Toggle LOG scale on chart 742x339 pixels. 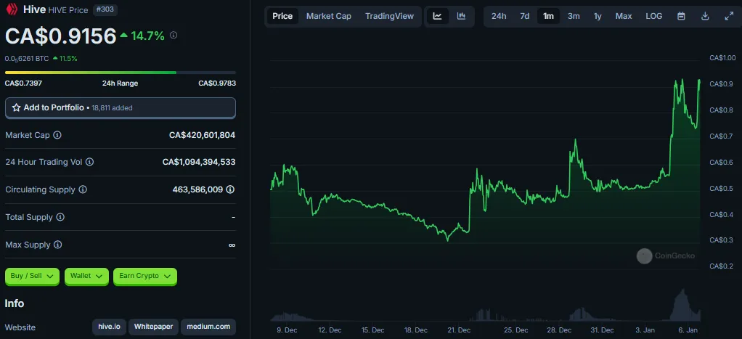(x=654, y=16)
